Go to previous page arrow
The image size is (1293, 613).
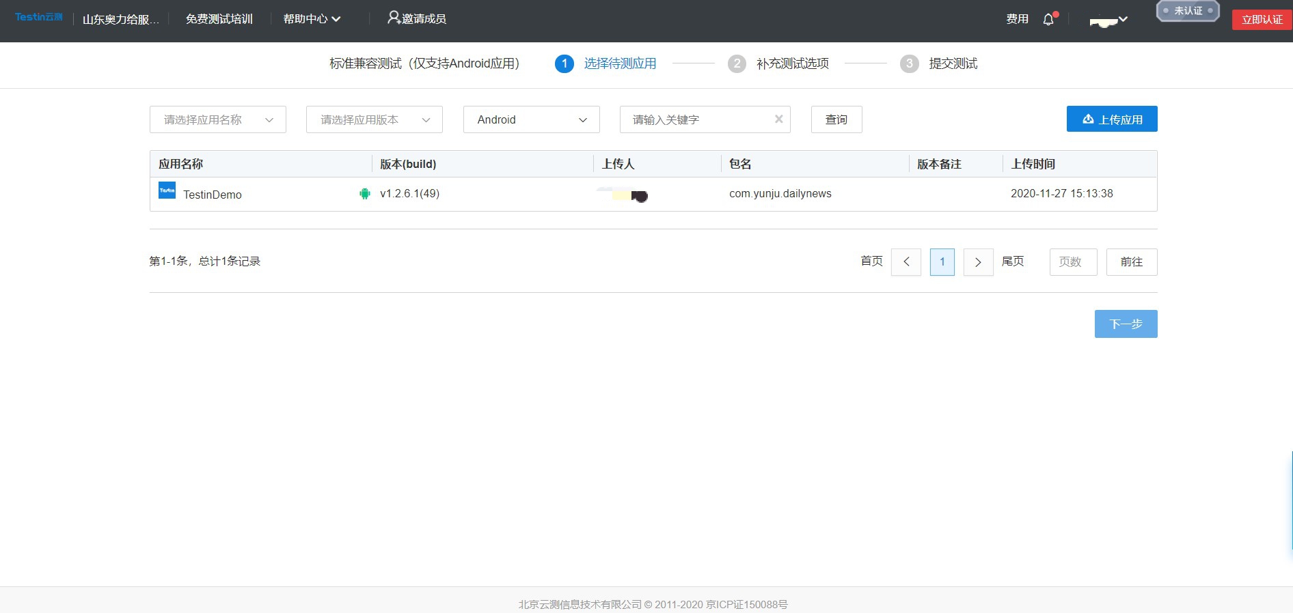click(906, 262)
